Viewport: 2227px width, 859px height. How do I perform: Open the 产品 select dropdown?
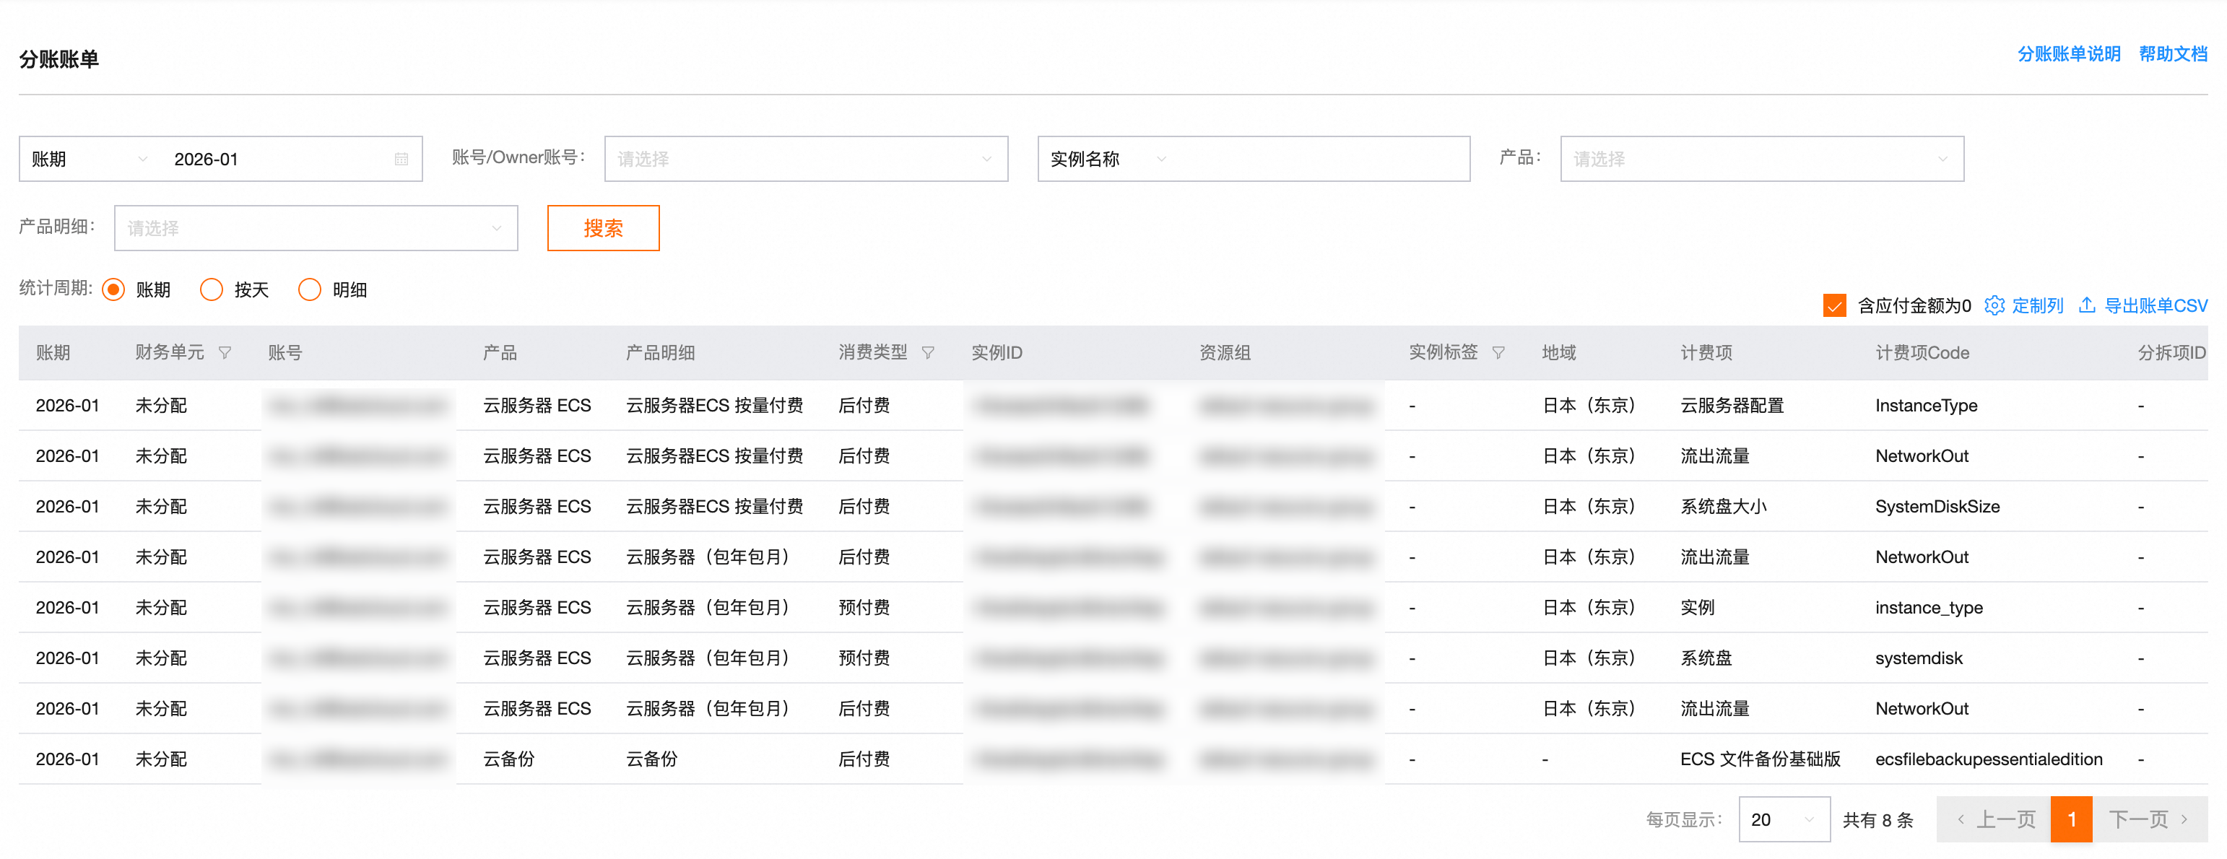tap(1761, 159)
